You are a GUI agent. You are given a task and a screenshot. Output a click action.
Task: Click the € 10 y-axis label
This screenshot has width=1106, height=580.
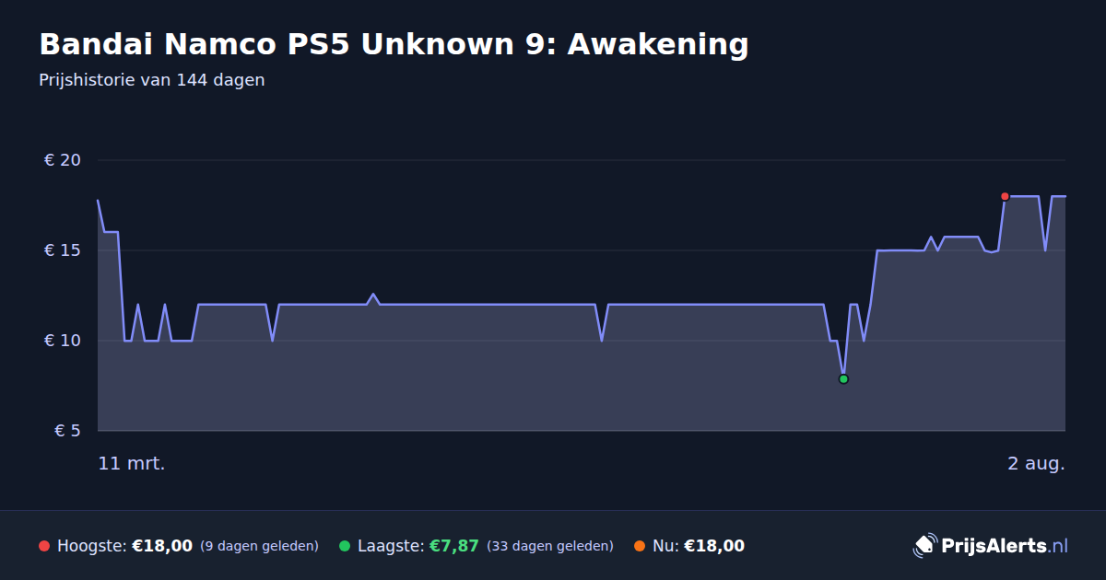point(63,341)
